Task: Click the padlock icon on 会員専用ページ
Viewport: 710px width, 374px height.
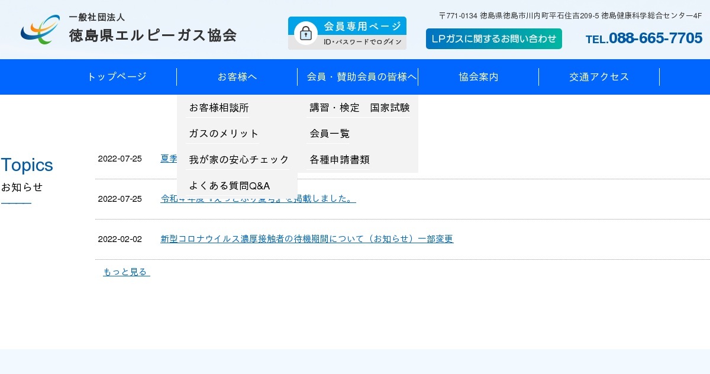Action: coord(305,33)
